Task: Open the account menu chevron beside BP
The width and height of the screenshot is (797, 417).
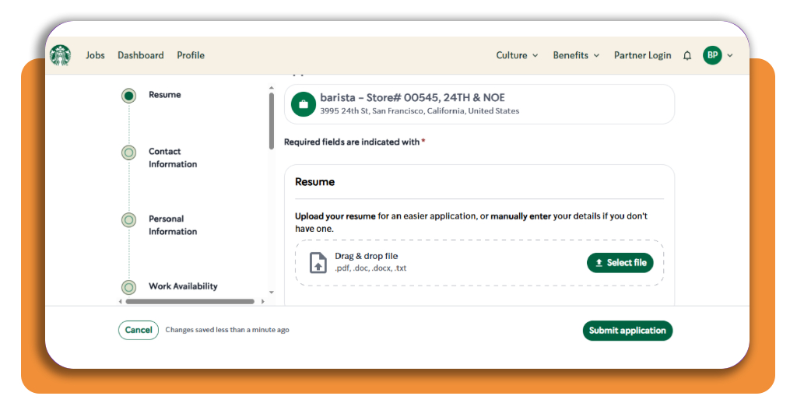Action: pyautogui.click(x=730, y=55)
